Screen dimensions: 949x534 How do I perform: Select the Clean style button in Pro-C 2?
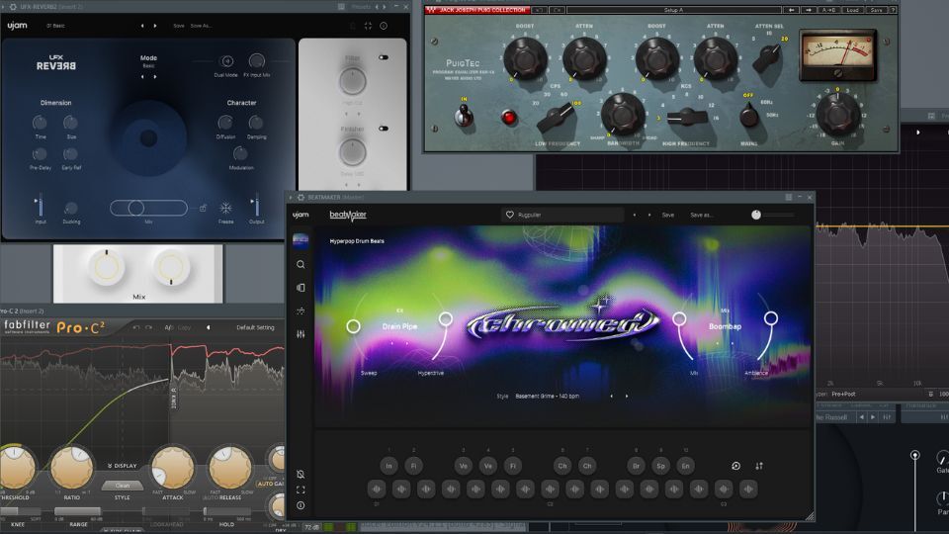tap(123, 486)
